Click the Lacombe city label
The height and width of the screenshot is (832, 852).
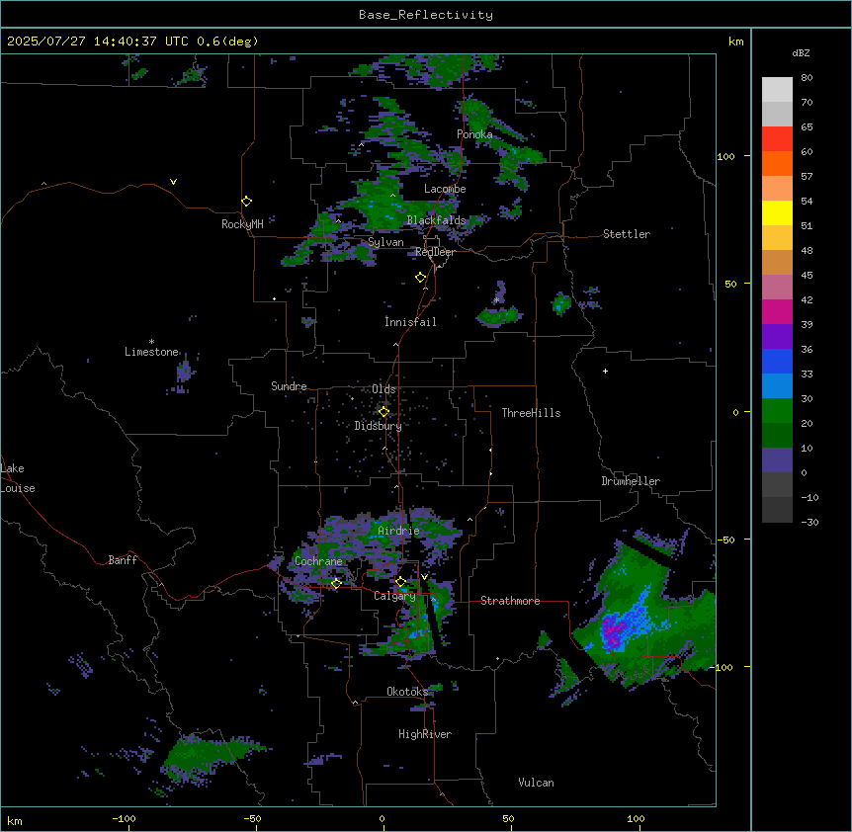[x=445, y=189]
